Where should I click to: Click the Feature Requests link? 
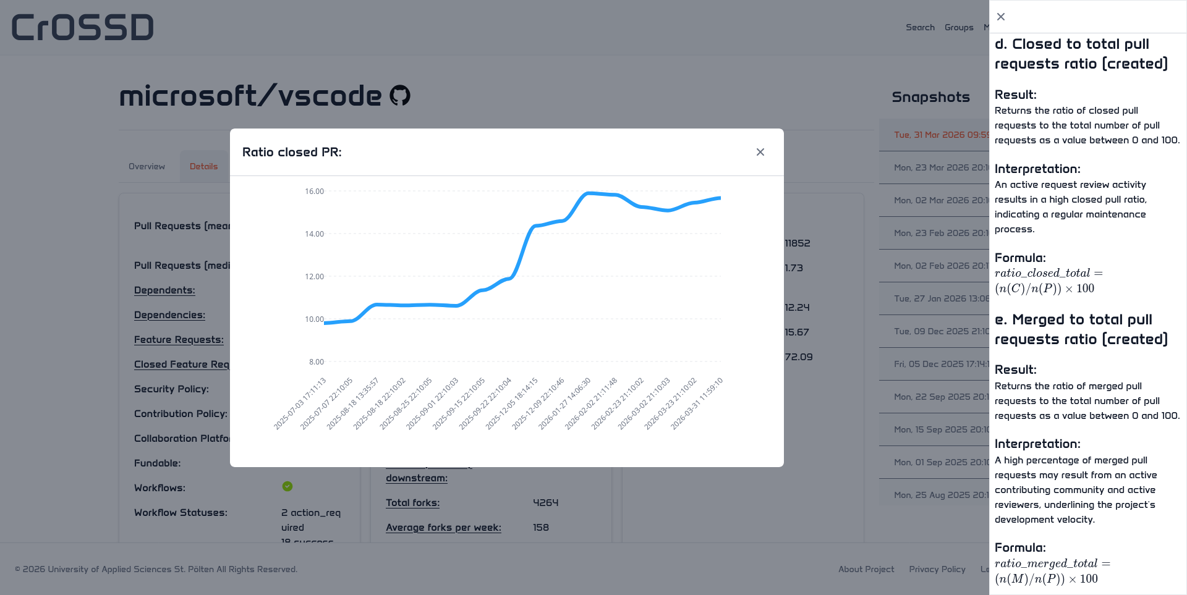(x=179, y=340)
